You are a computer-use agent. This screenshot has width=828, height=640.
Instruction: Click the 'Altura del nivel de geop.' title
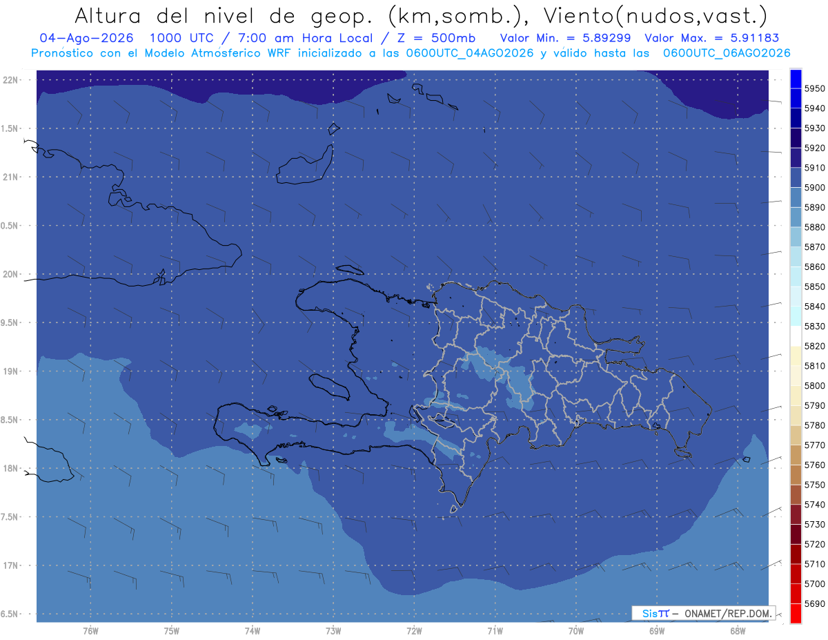pos(223,15)
